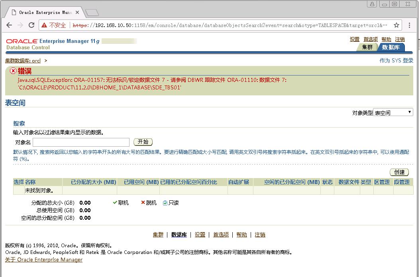Image resolution: width=420 pixels, height=277 pixels.
Task: Open the footer 数据库 link
Action: [x=179, y=234]
